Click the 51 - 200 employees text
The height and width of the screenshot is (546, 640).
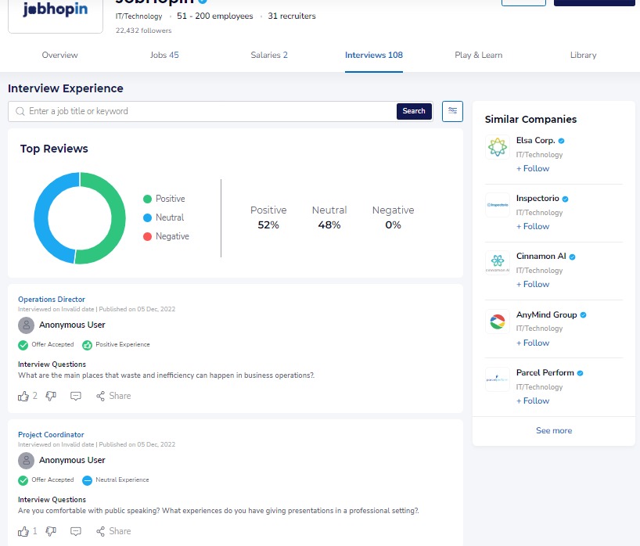click(214, 16)
